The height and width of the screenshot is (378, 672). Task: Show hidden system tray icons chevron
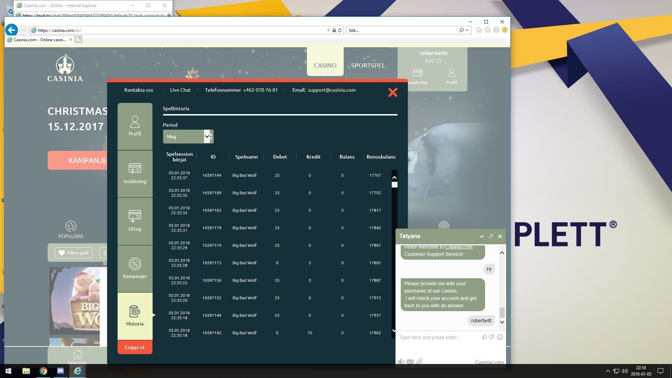[x=608, y=371]
